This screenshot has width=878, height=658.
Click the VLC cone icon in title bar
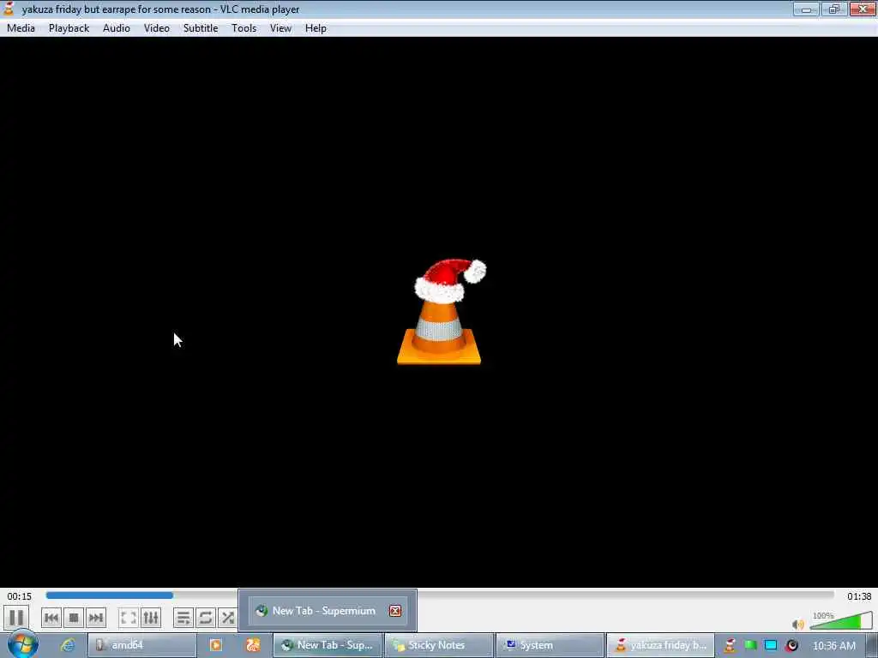pyautogui.click(x=9, y=9)
